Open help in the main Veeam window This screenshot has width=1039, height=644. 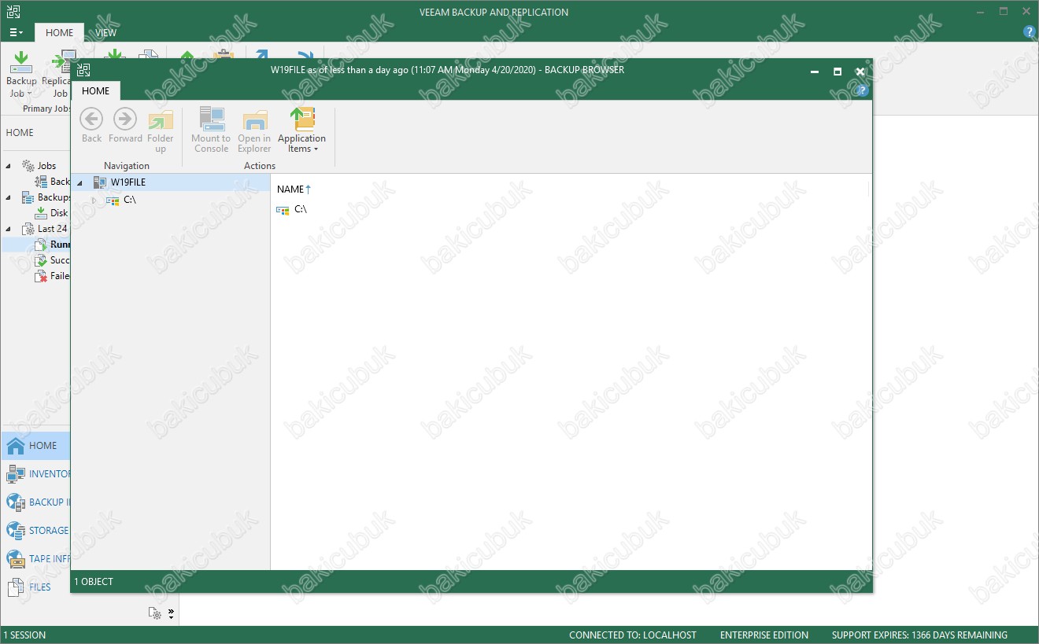pos(1029,32)
